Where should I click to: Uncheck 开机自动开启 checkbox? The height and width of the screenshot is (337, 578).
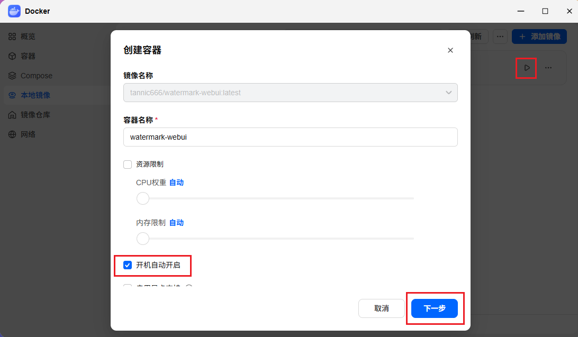[x=128, y=265]
